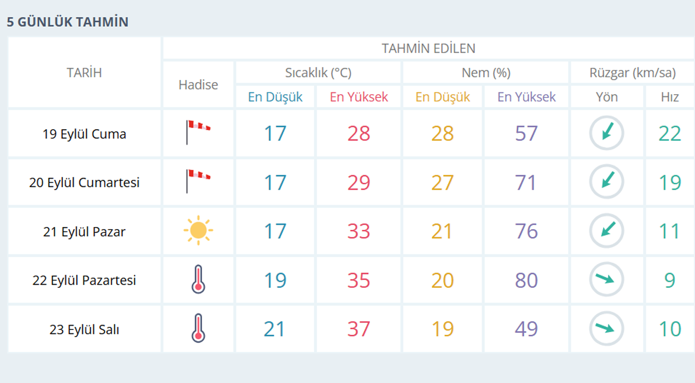Click the 5 GÜNLÜK TAHMİN title
Image resolution: width=695 pixels, height=383 pixels.
(x=68, y=22)
